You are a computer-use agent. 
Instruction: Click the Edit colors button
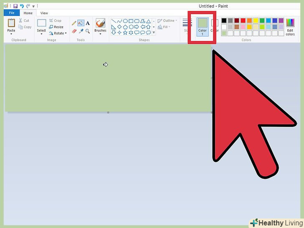[x=290, y=27]
